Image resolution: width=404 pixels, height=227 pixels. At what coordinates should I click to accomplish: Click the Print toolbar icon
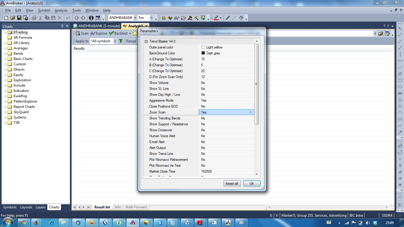pos(34,18)
